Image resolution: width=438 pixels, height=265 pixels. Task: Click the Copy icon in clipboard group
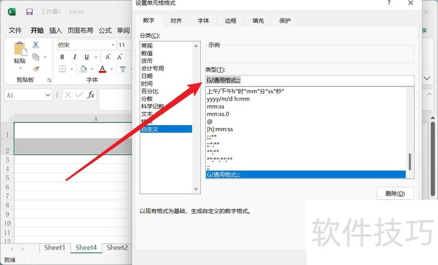tap(36, 57)
